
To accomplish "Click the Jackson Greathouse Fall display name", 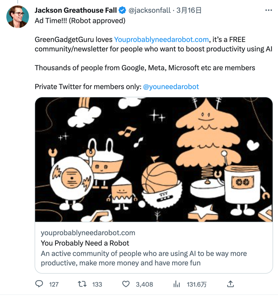I will pos(76,10).
